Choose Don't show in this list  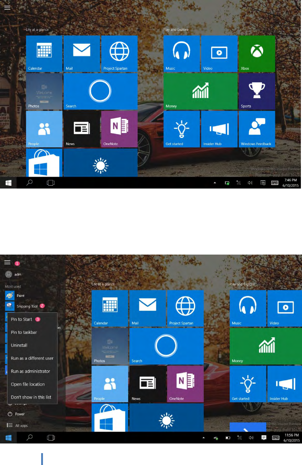(x=31, y=397)
